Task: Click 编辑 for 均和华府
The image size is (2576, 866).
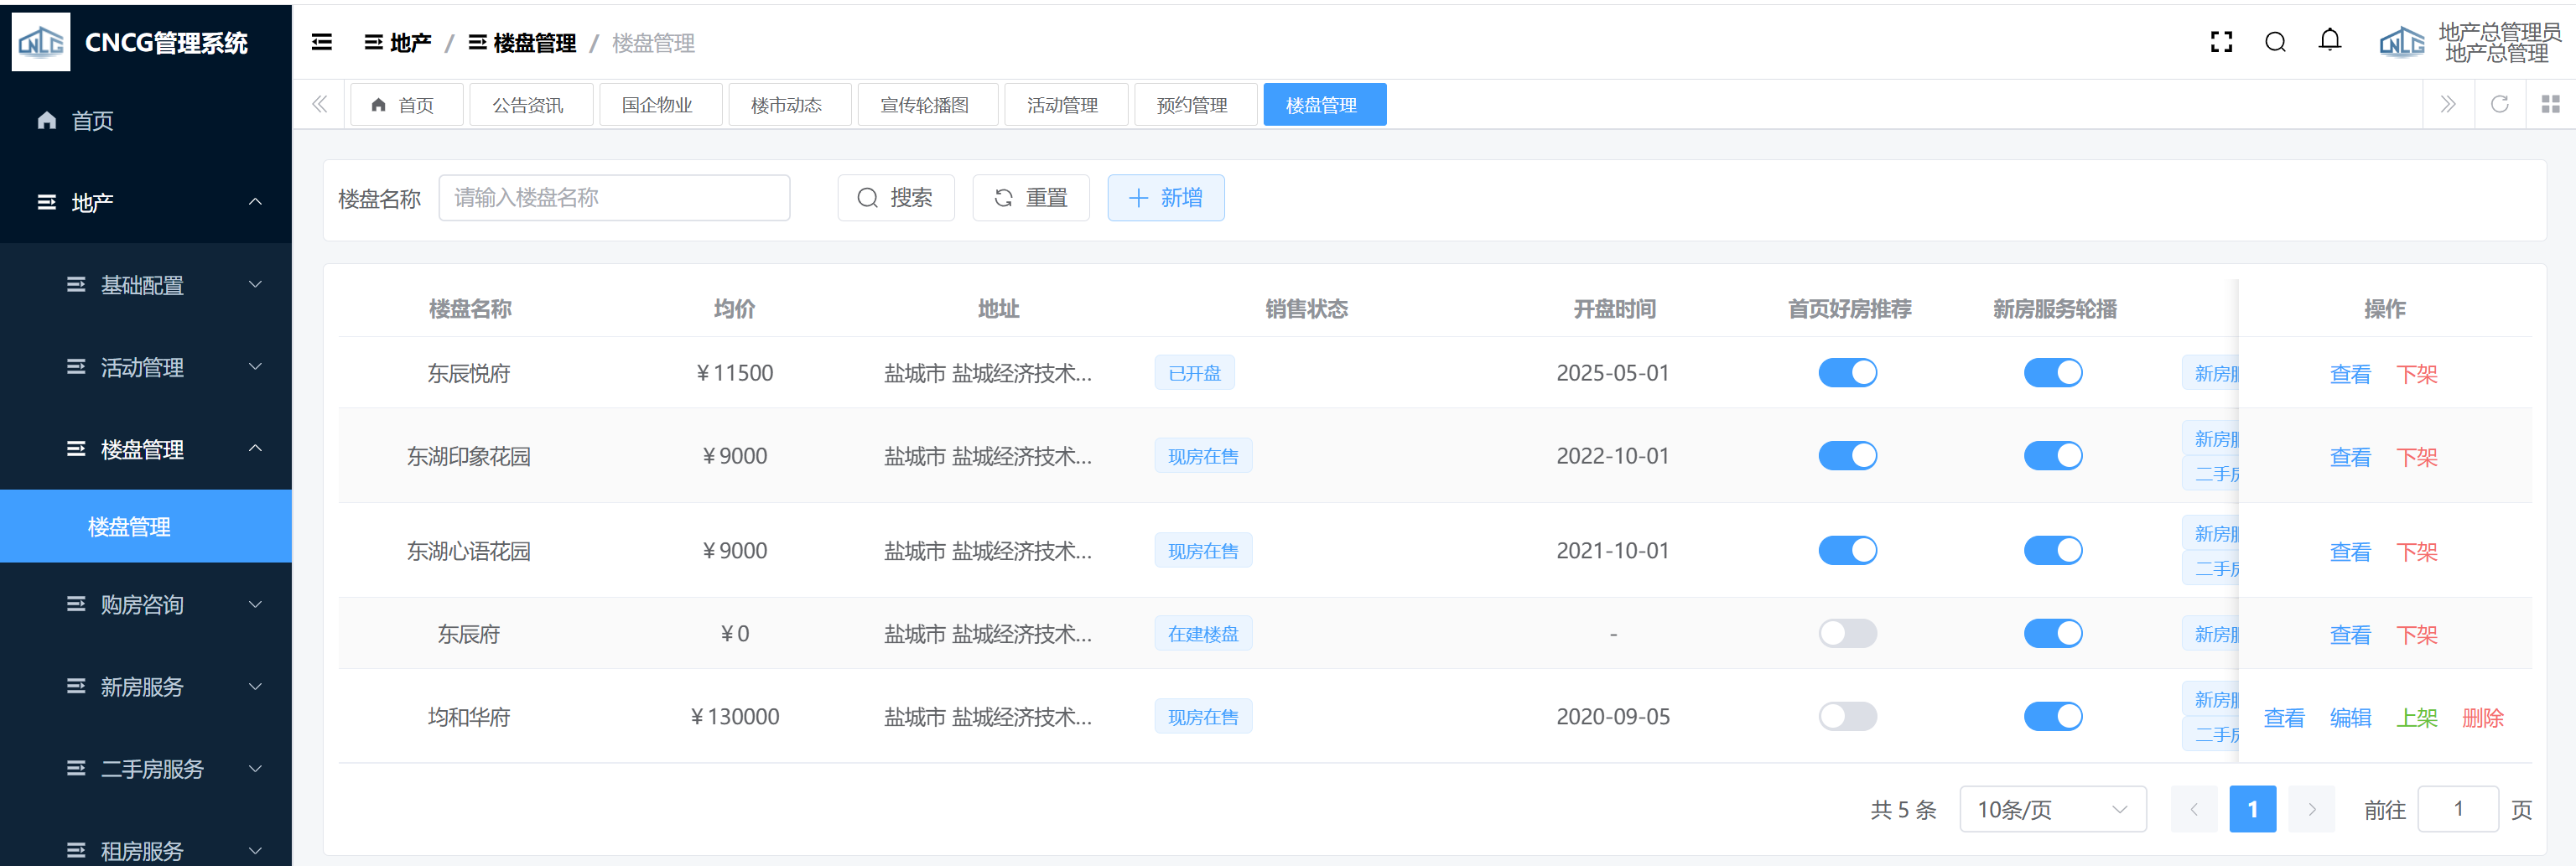Action: pyautogui.click(x=2349, y=718)
